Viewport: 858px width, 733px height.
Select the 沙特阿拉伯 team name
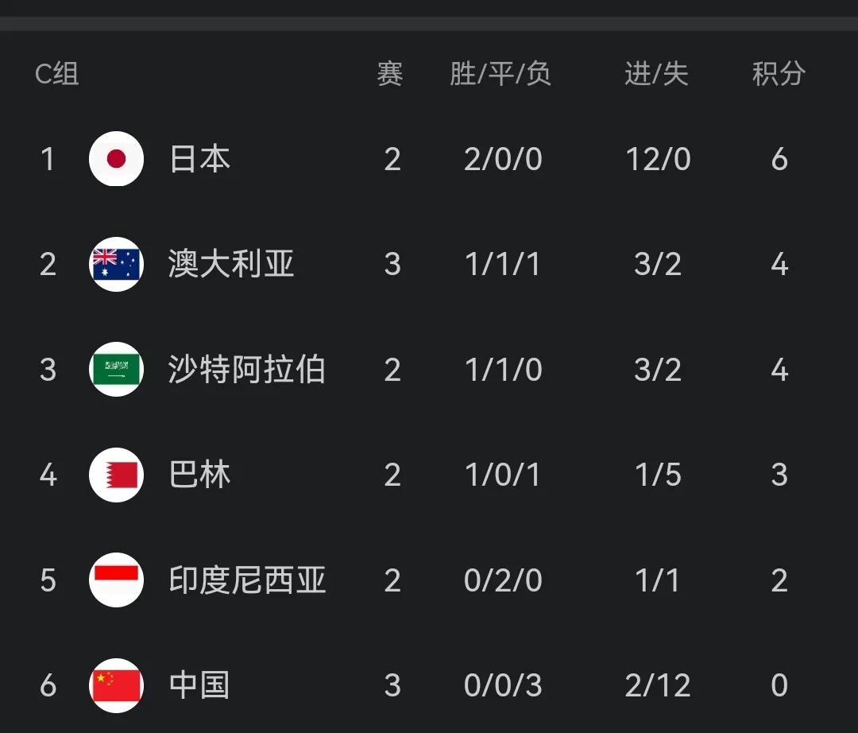click(x=247, y=369)
